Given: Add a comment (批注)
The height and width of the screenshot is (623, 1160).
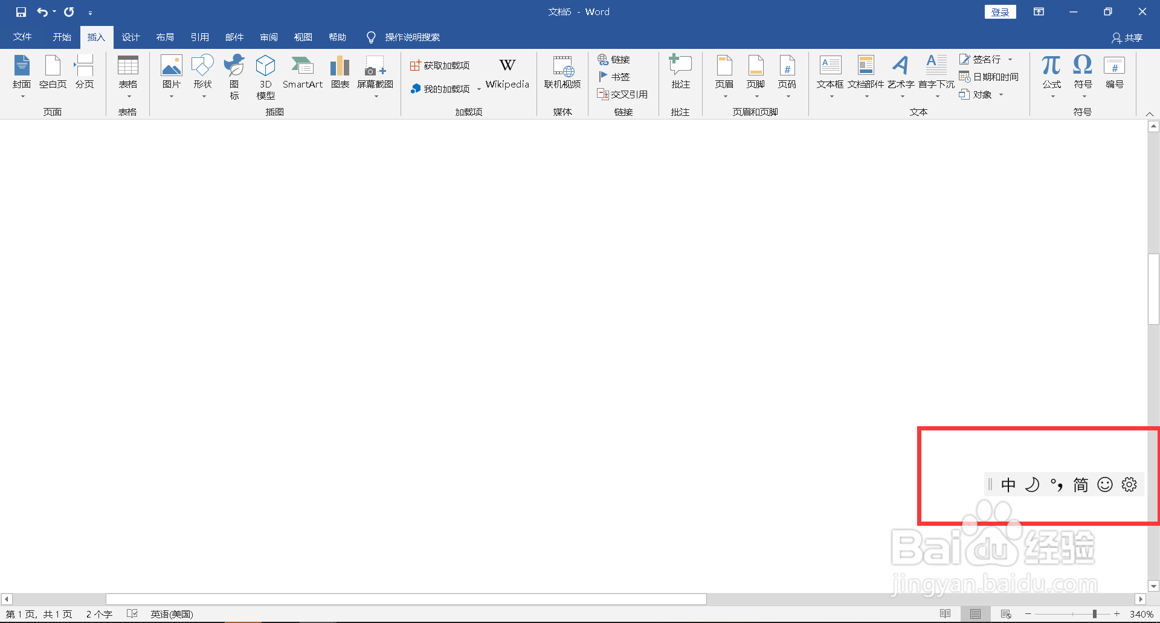Looking at the screenshot, I should click(681, 72).
